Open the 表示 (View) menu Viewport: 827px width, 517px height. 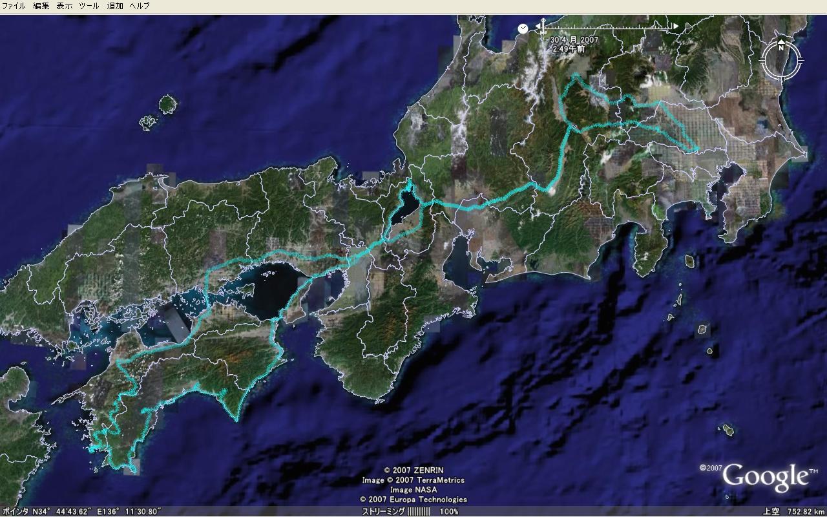pos(64,6)
